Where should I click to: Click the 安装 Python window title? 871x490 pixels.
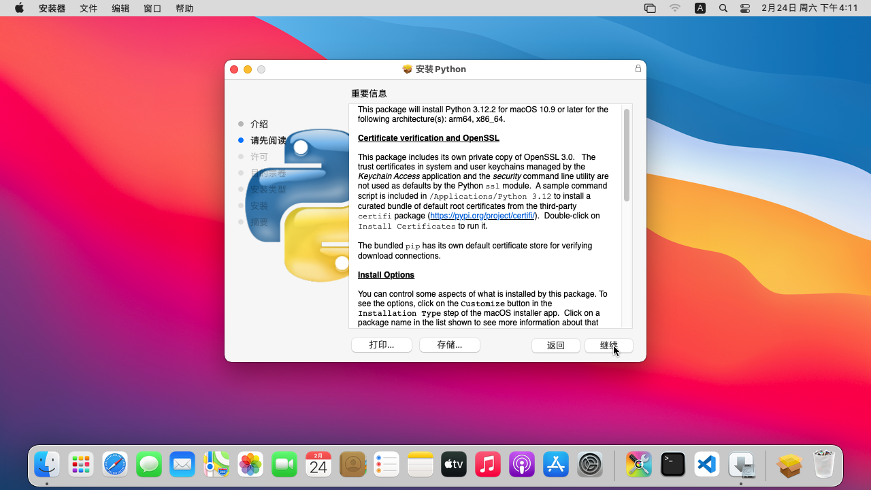pos(441,69)
